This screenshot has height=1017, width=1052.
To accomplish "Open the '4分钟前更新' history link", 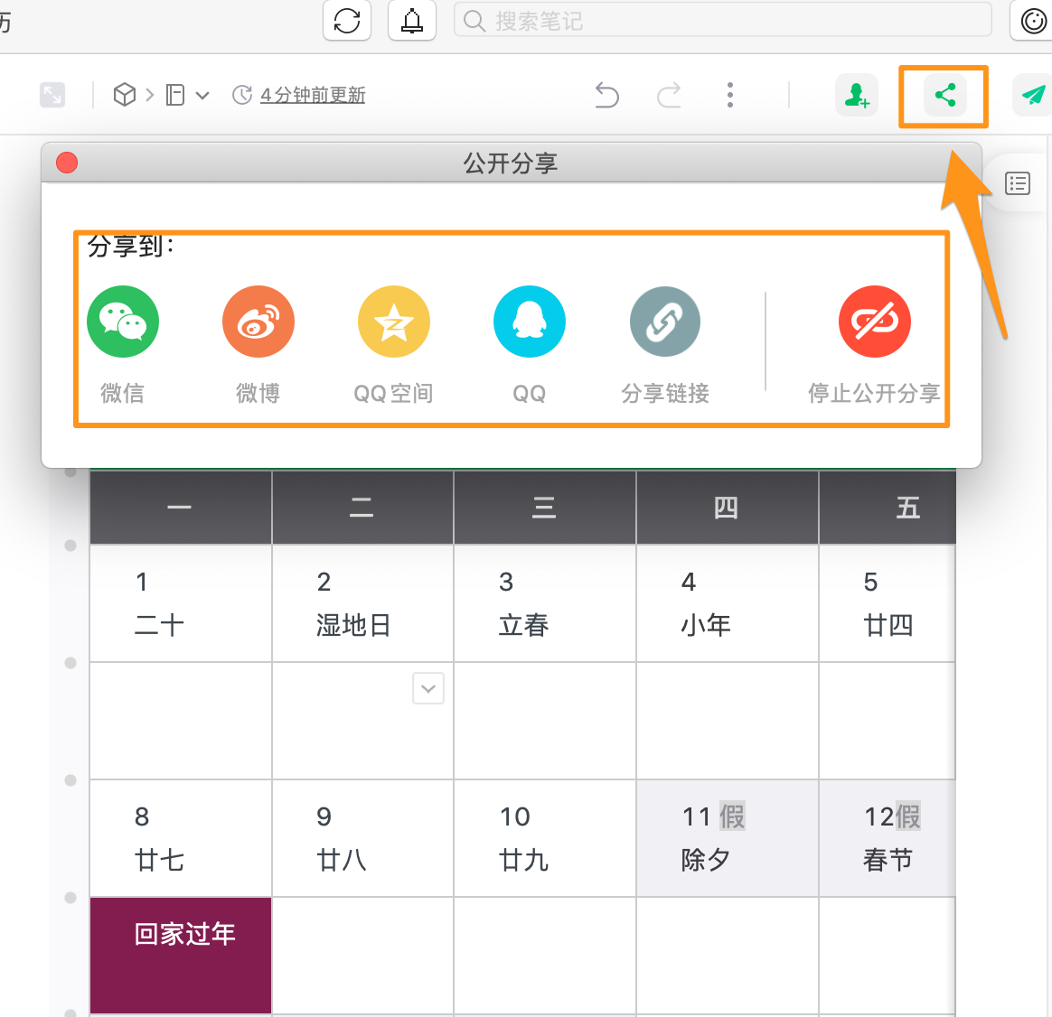I will [x=312, y=95].
